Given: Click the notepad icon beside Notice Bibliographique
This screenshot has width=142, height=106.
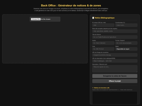Looking at the screenshot, I should pyautogui.click(x=93, y=18).
